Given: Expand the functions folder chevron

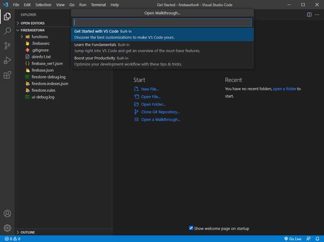Looking at the screenshot, I should (22, 37).
